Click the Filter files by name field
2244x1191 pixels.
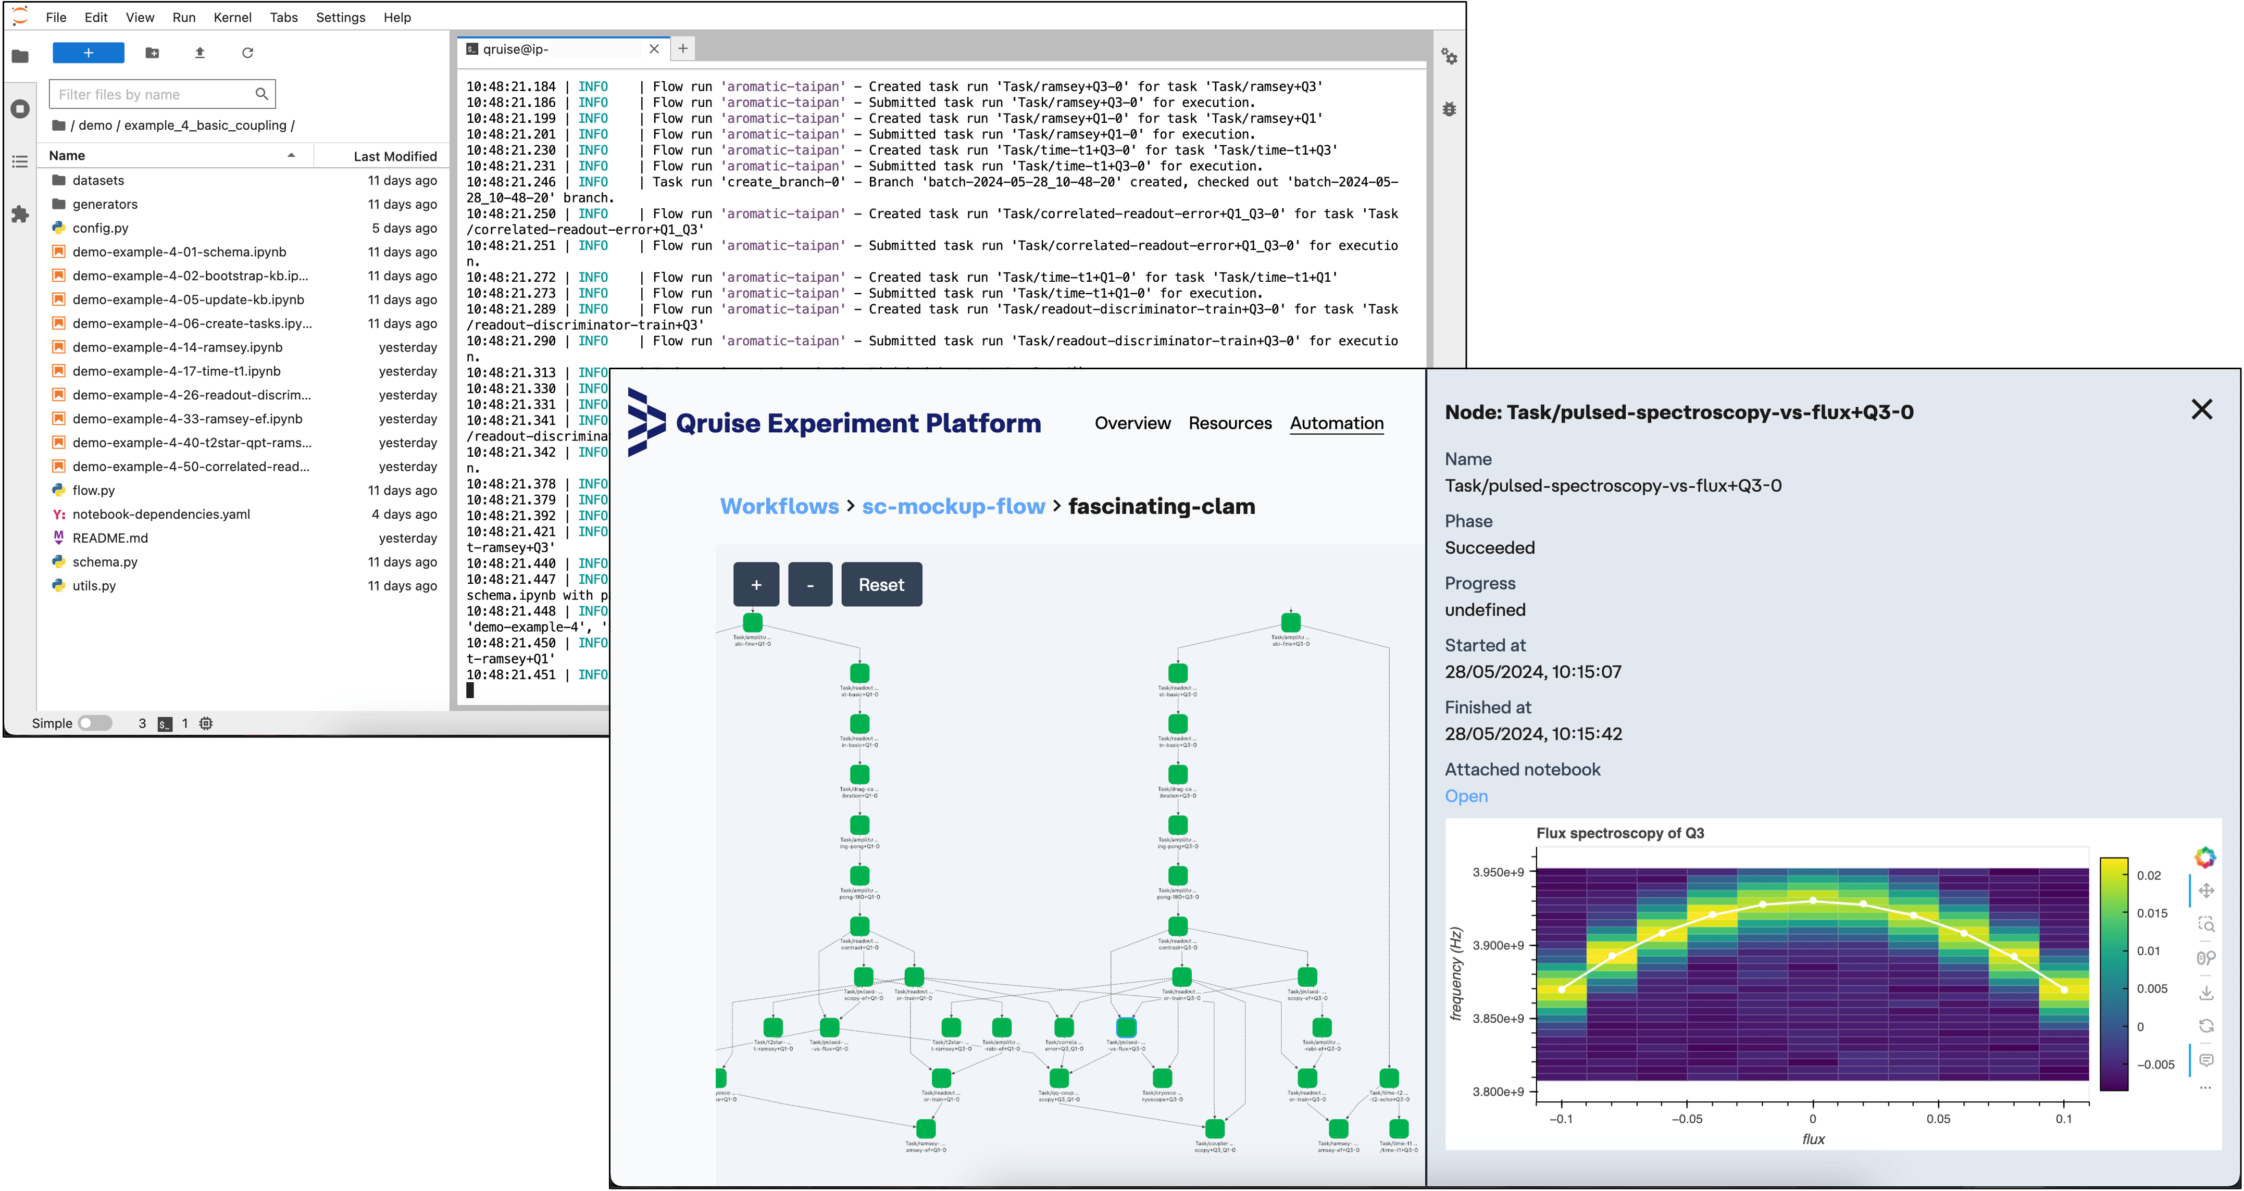click(163, 94)
